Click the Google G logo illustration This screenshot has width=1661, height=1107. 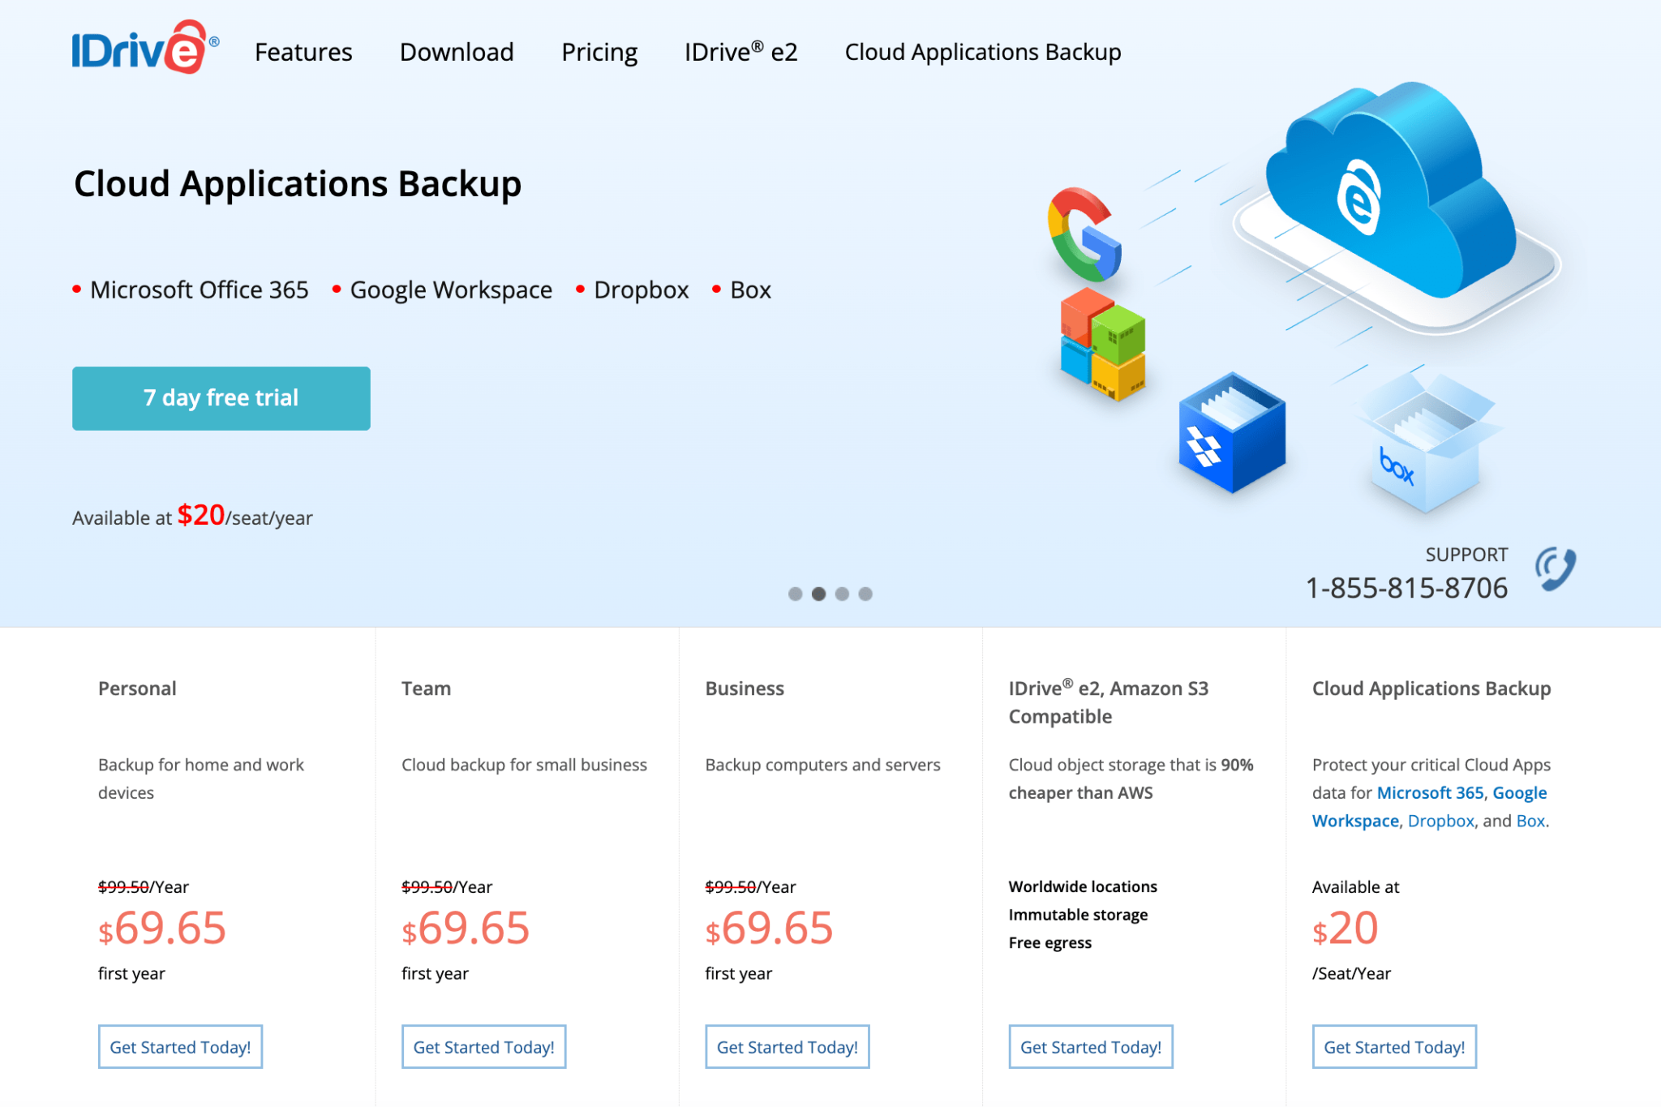1084,234
